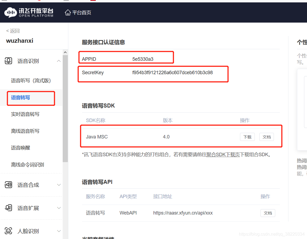Viewport: 307px width, 239px height.
Task: Click the 语音扩展 section title
Action: click(28, 208)
